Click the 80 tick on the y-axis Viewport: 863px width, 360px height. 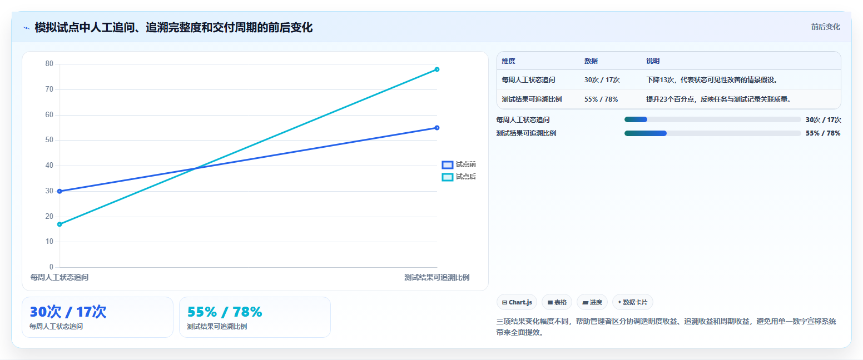49,64
